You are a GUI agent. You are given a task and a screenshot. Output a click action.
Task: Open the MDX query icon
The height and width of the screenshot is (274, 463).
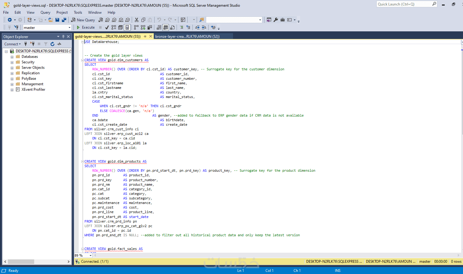(x=107, y=20)
